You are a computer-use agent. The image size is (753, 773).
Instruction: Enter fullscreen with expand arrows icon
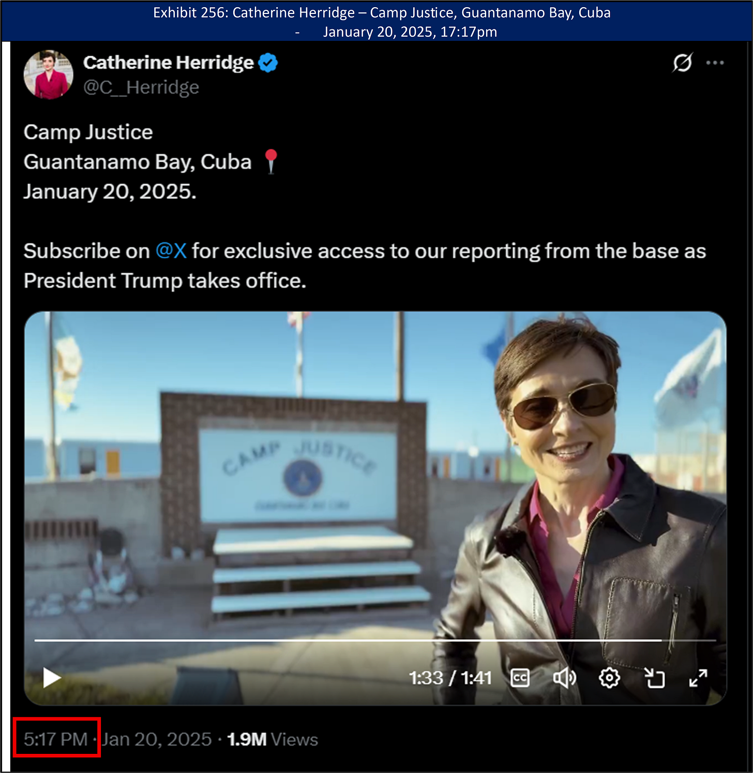(698, 678)
